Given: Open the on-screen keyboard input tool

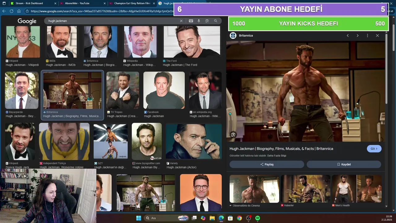Looking at the screenshot, I should tap(191, 21).
